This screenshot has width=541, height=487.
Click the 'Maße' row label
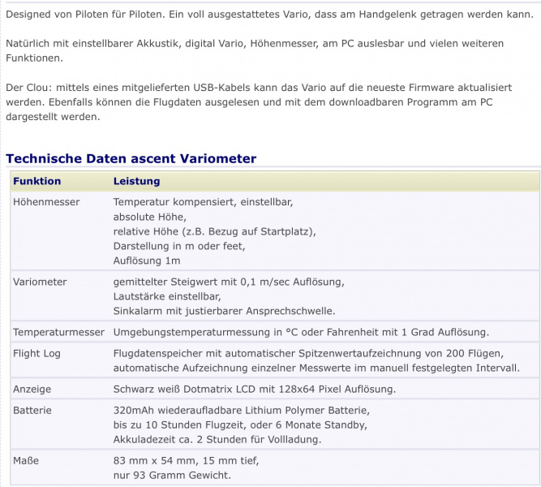pos(26,461)
